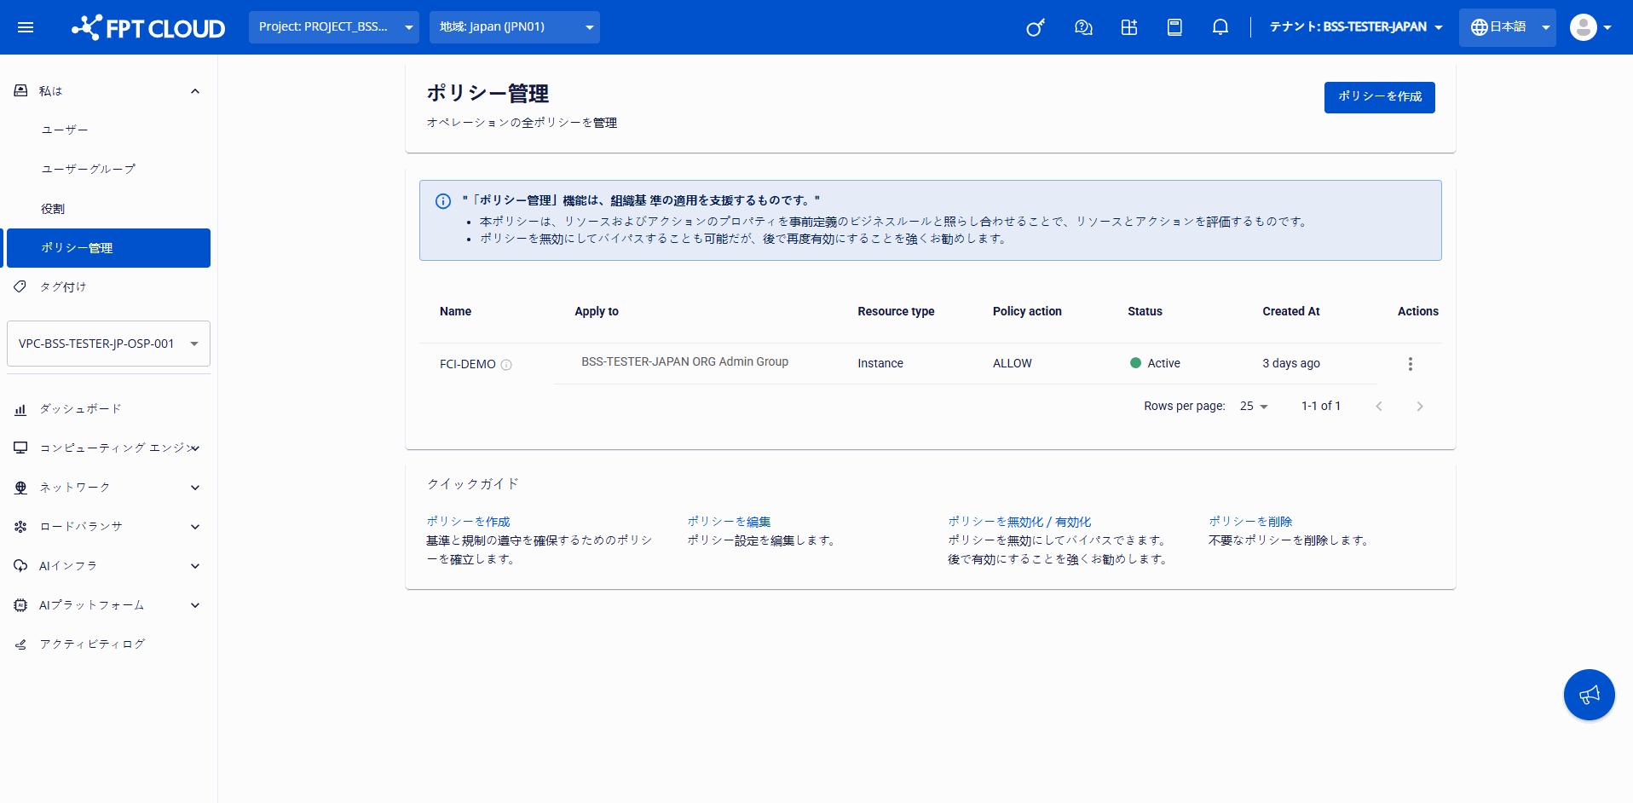
Task: Open quick guide link ポリシーを削除
Action: pyautogui.click(x=1250, y=522)
